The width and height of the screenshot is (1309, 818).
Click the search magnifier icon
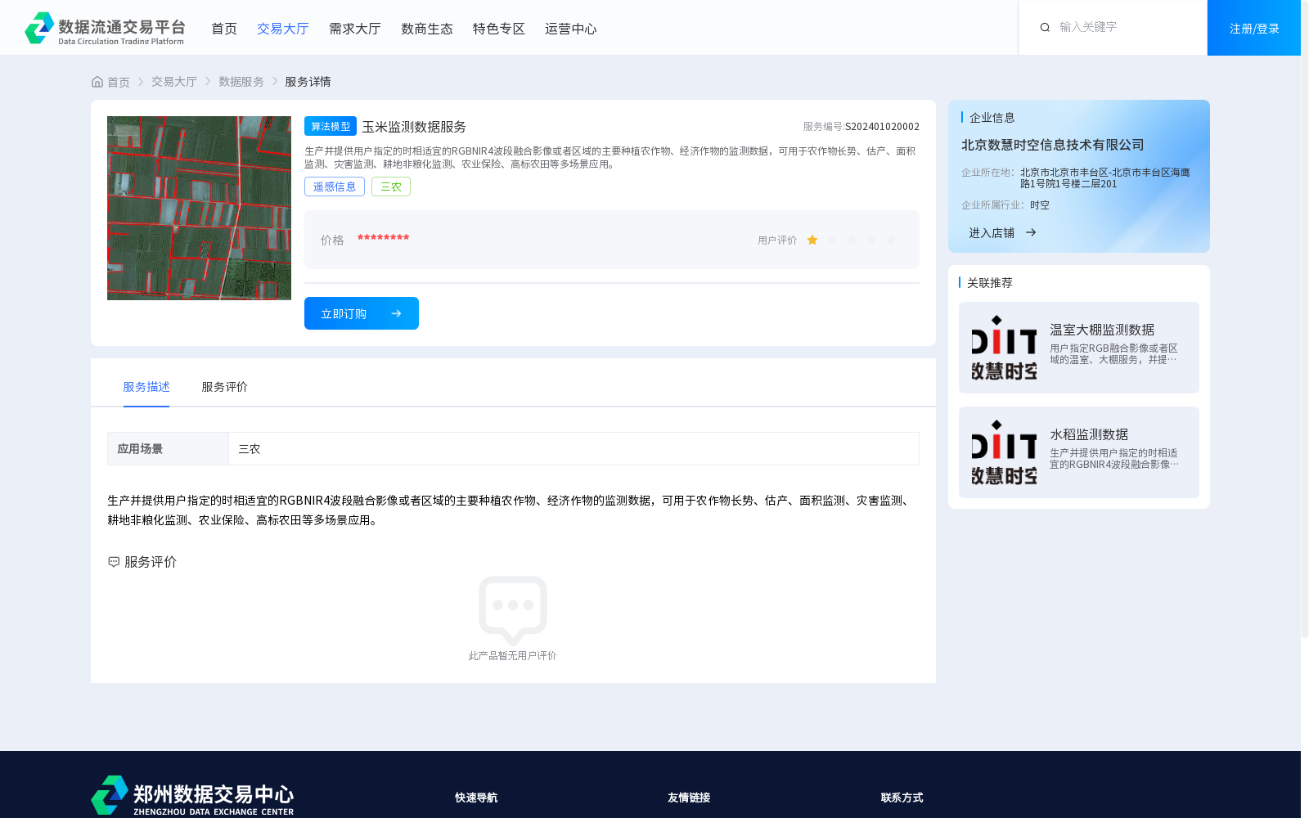(1045, 27)
